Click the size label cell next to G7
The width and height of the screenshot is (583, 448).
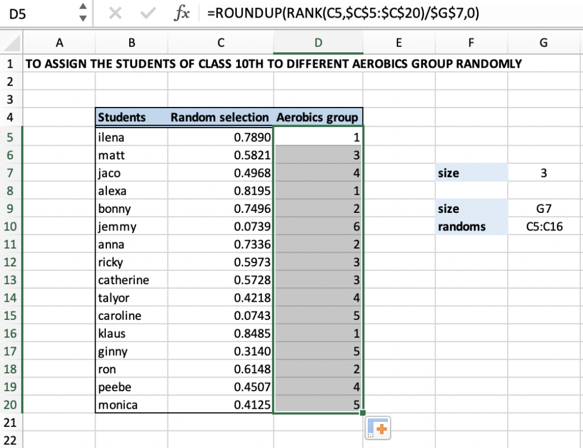471,172
